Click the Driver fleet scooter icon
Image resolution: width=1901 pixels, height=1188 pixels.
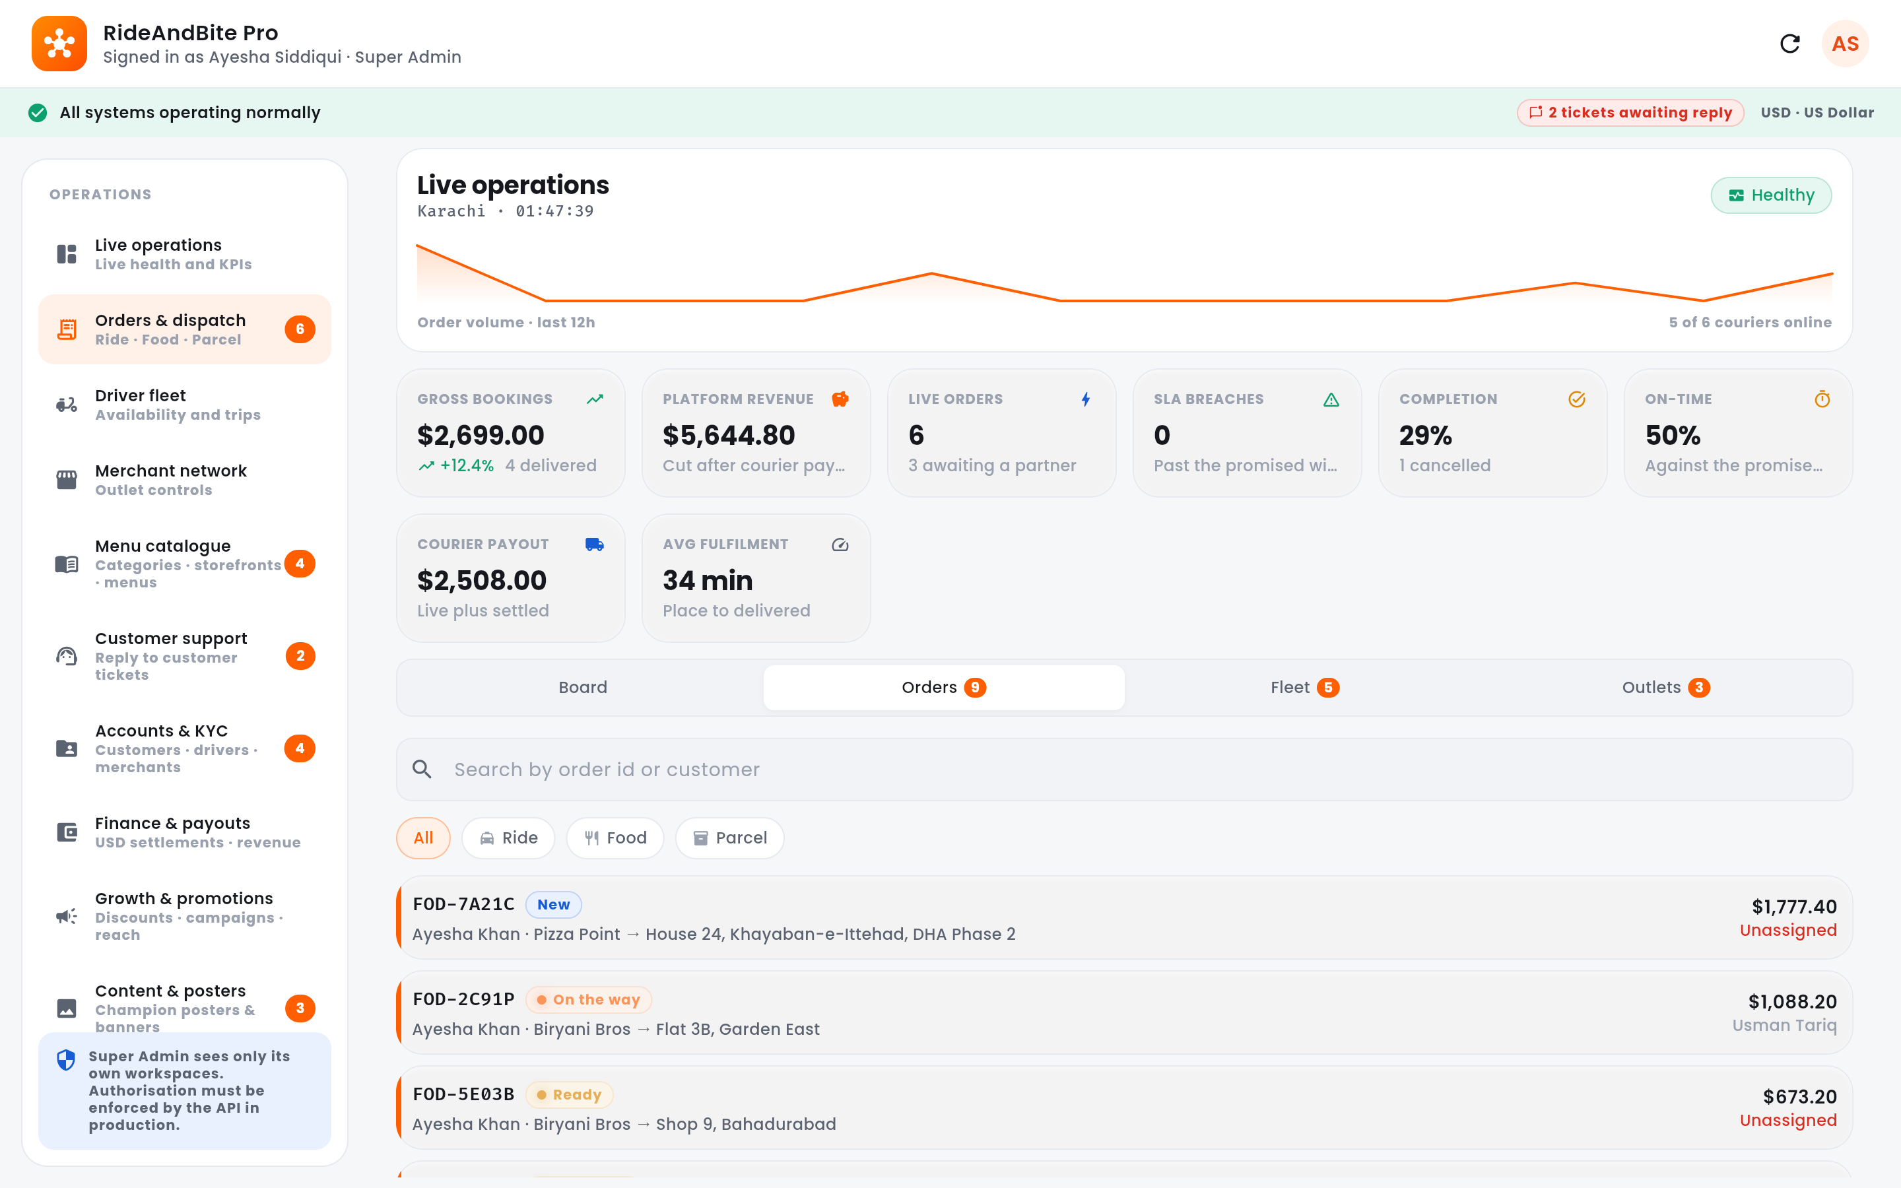click(x=67, y=405)
